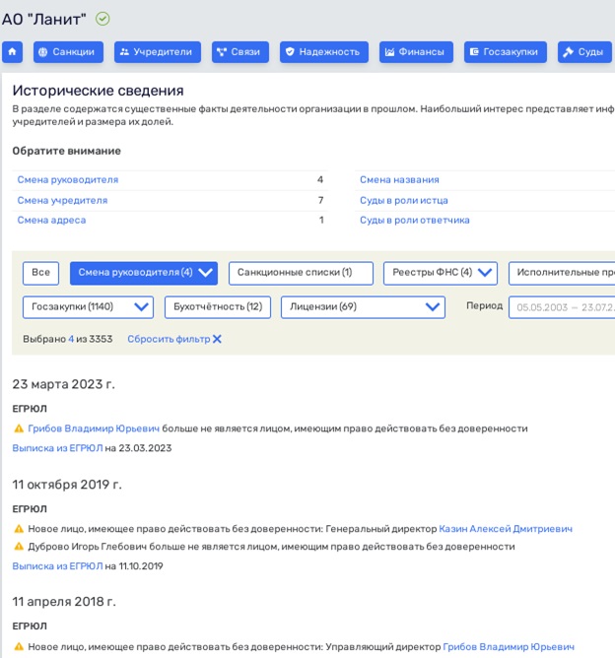615x658 pixels.
Task: Click warning icon beside Грибов больше не является
Action: pyautogui.click(x=19, y=428)
